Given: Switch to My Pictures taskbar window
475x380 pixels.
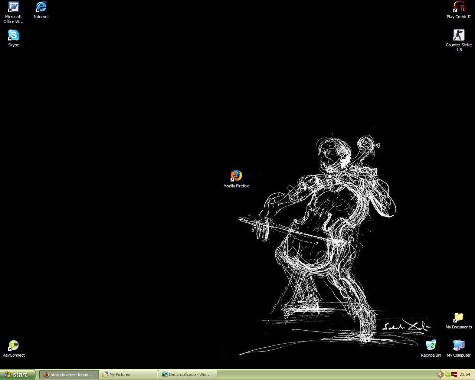Looking at the screenshot, I should (x=128, y=375).
